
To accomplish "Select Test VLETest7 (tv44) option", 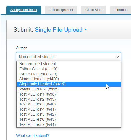I will coord(69,124).
